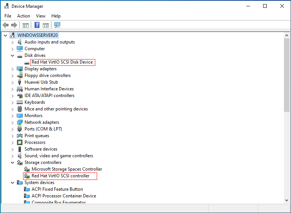Expand the Display adapters node
Image resolution: width=291 pixels, height=213 pixels.
coord(12,69)
